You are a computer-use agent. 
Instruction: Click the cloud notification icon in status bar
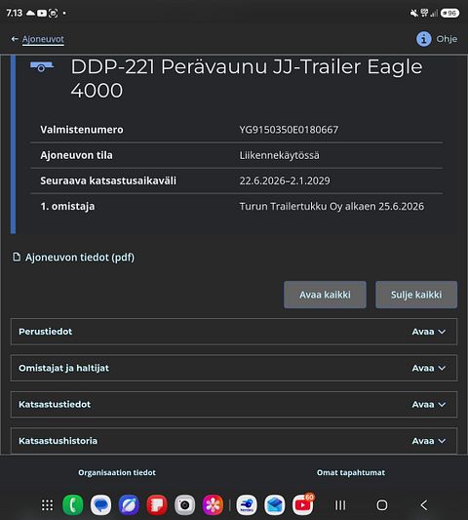[x=30, y=14]
